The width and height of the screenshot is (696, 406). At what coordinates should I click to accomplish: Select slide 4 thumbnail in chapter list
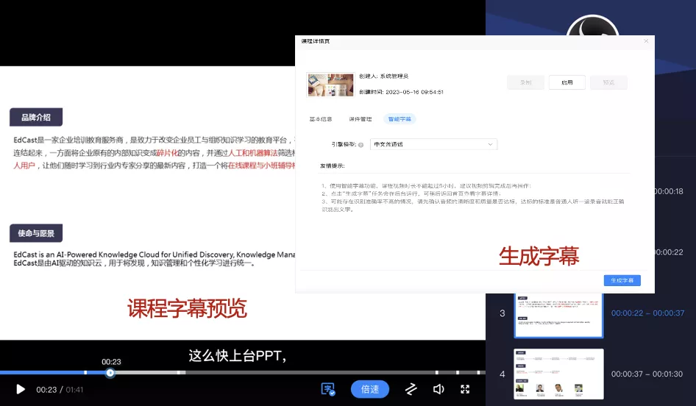558,374
